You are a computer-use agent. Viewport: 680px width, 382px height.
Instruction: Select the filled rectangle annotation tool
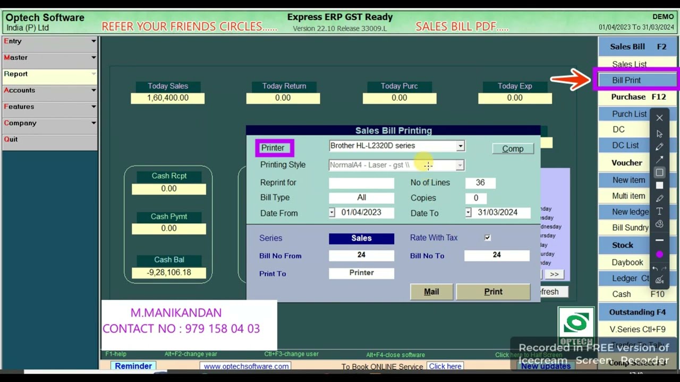[x=659, y=185]
